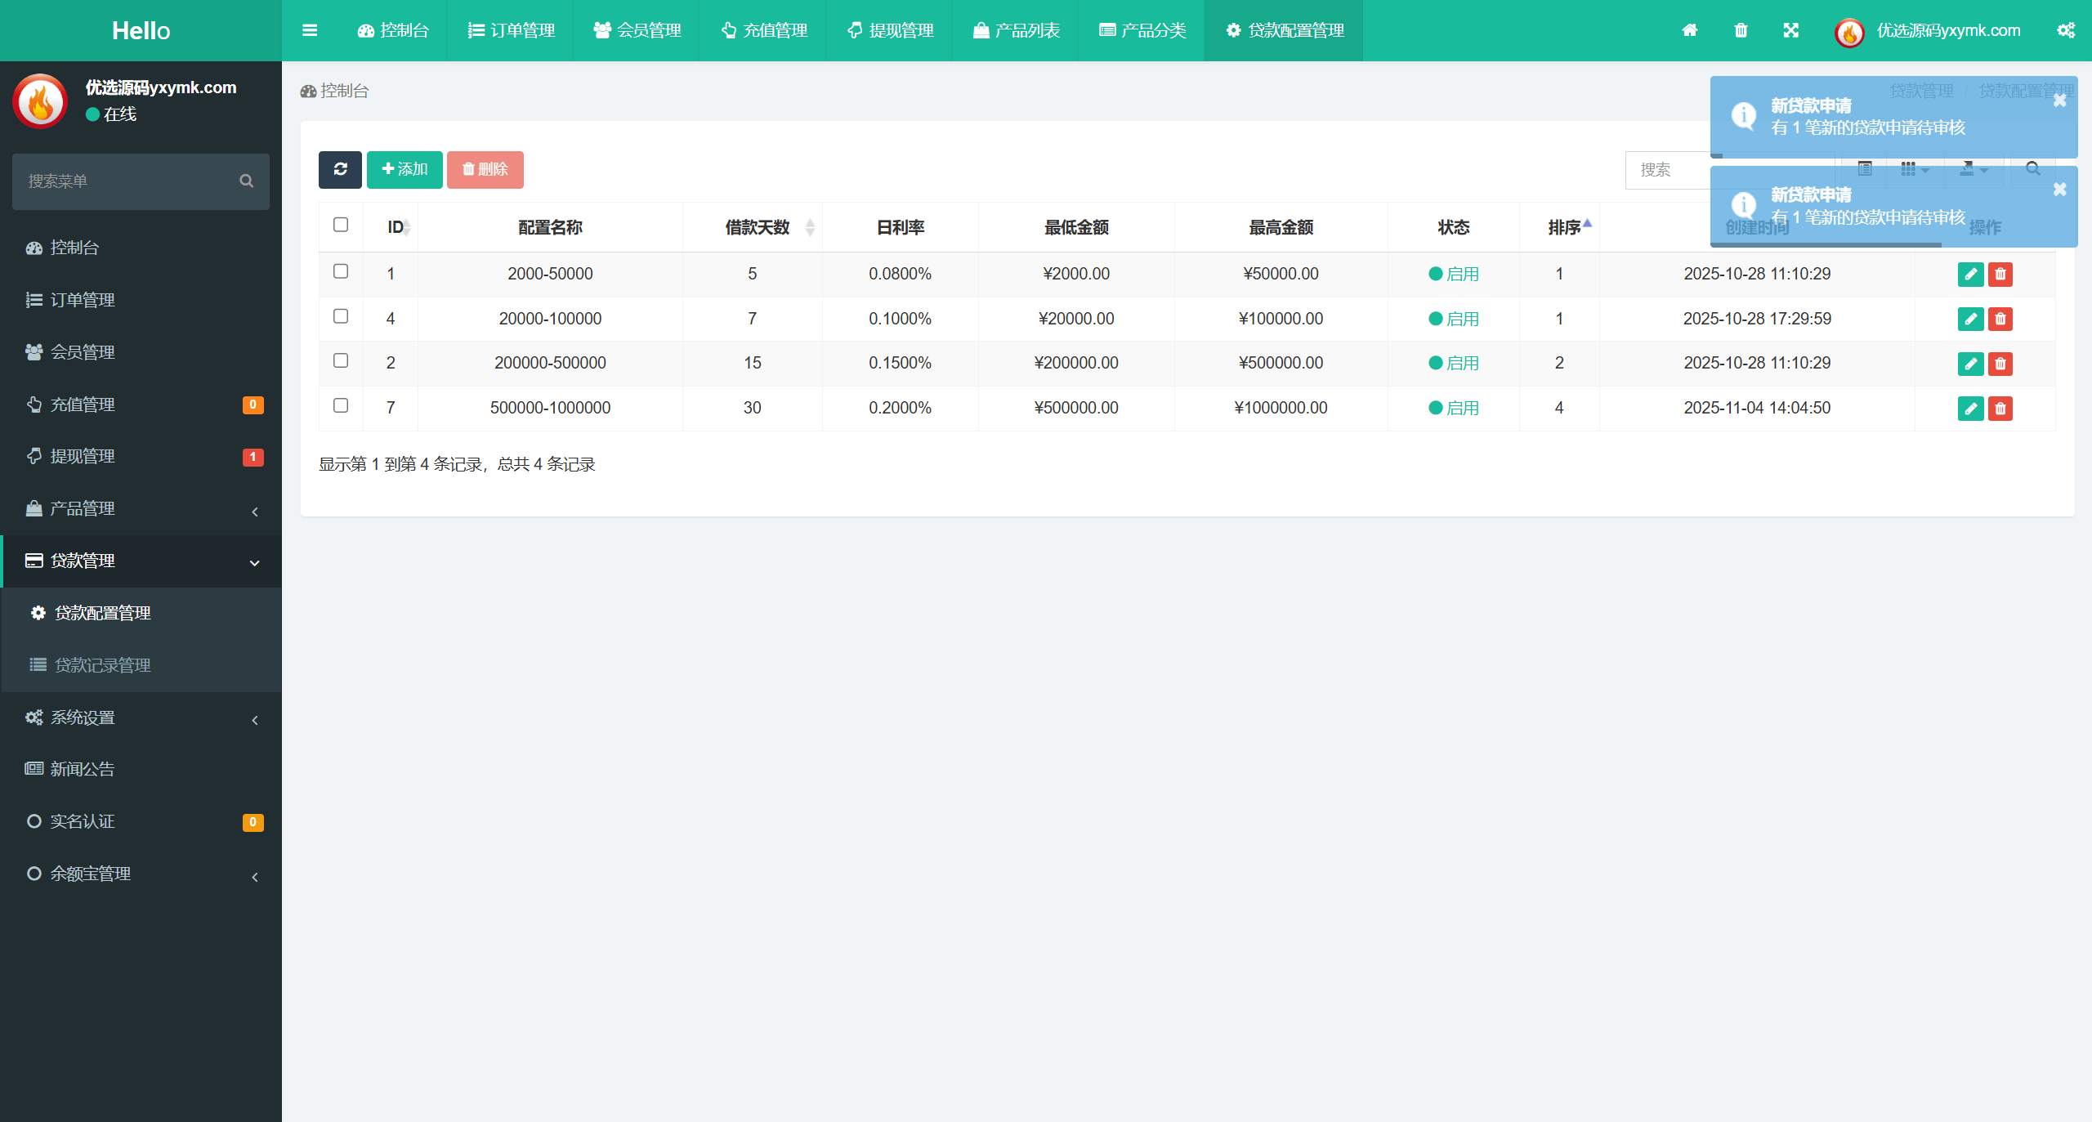2092x1122 pixels.
Task: Click the home icon in top bar
Action: pos(1690,30)
